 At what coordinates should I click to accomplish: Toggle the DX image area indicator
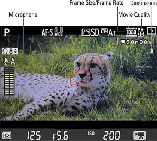(151, 31)
